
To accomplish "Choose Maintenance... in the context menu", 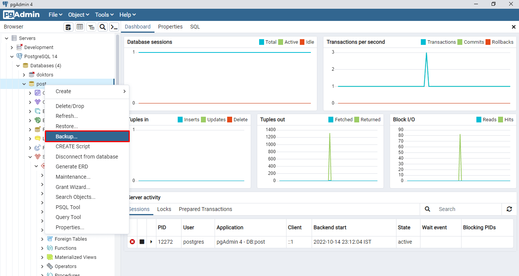I will tap(87, 177).
